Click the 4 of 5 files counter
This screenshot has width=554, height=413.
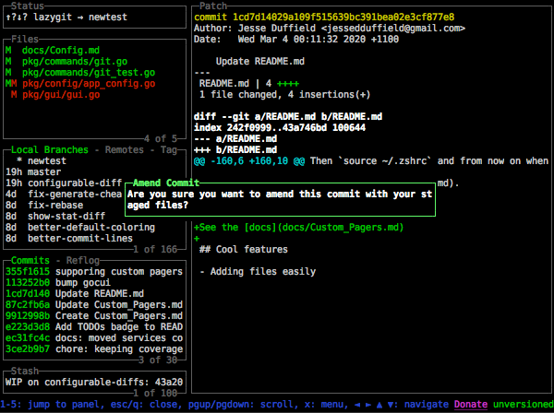(161, 138)
